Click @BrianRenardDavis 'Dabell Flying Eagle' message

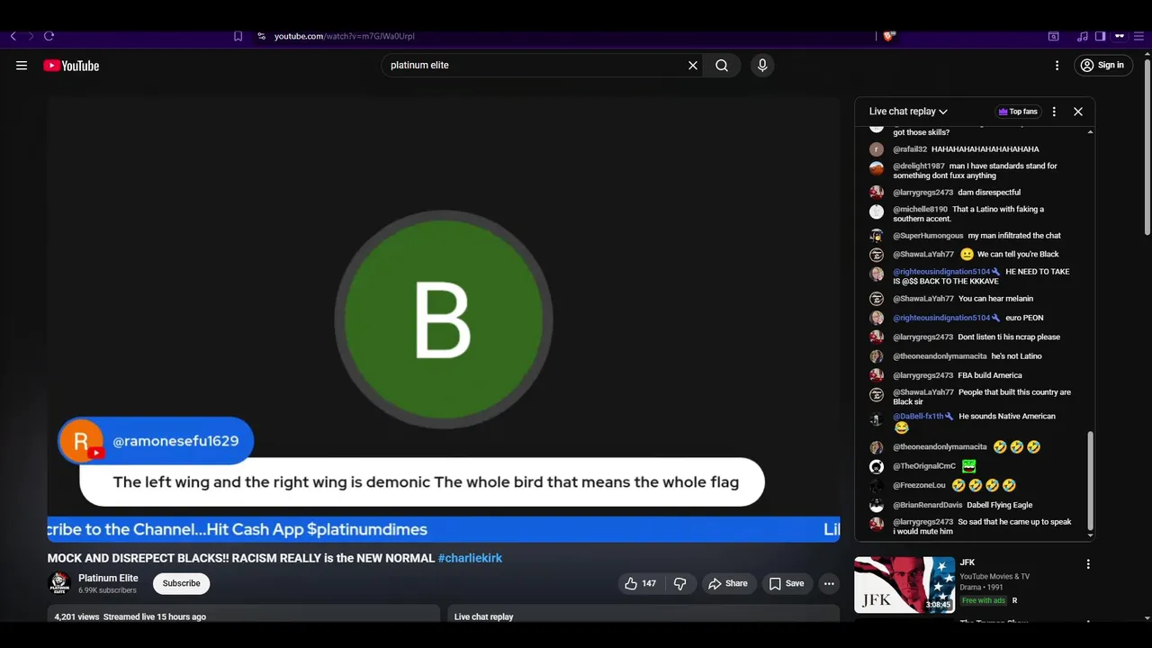999,505
